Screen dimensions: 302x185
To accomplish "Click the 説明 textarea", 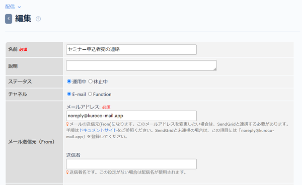I will tap(141, 65).
